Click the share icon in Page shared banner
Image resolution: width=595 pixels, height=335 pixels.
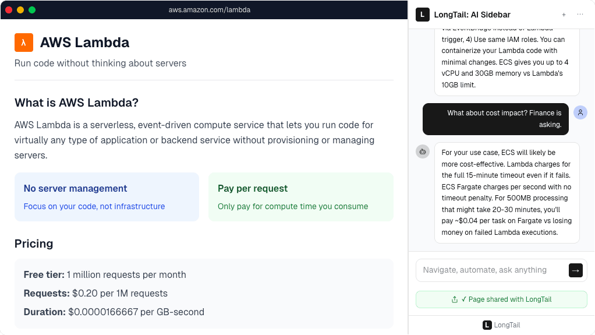point(455,299)
